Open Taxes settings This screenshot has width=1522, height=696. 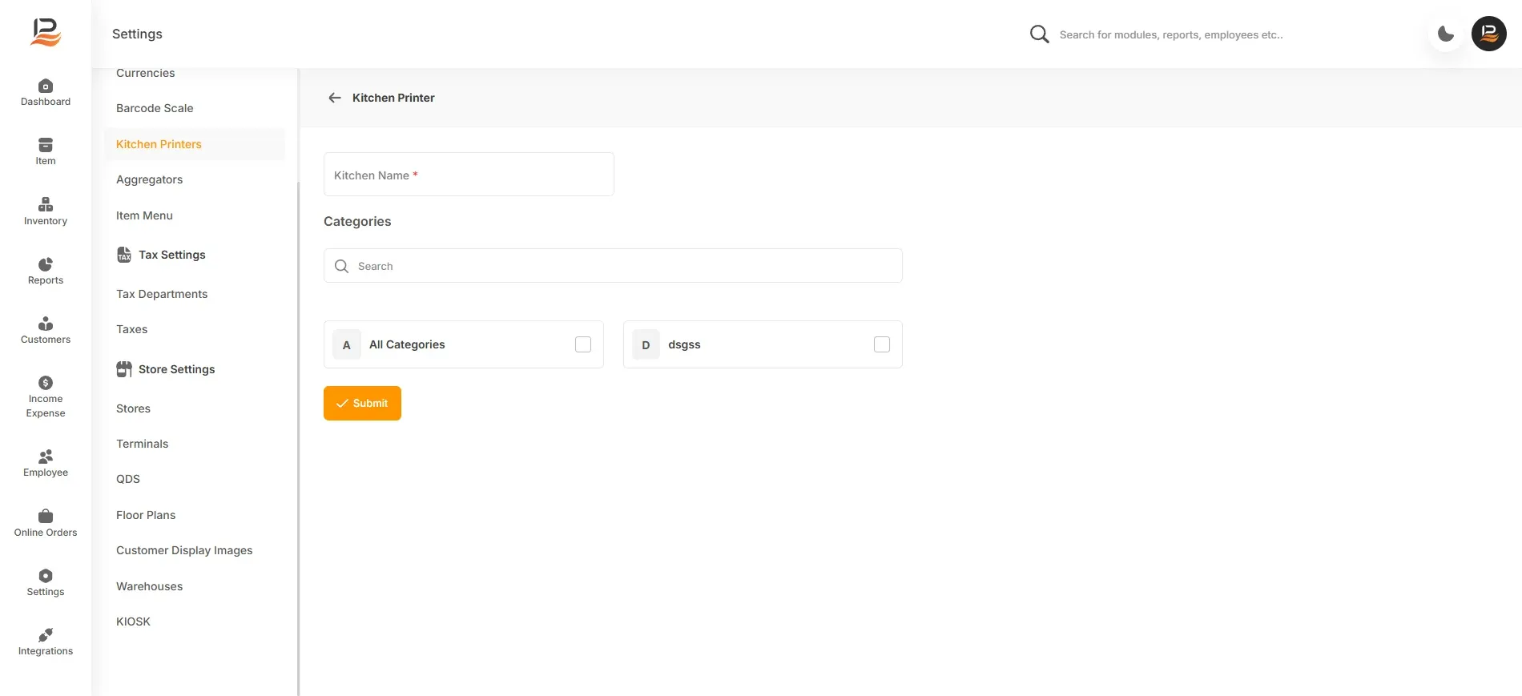[131, 329]
